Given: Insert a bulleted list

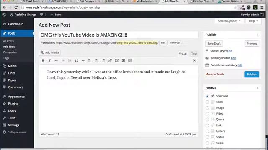Looking at the screenshot, I should [63, 61].
